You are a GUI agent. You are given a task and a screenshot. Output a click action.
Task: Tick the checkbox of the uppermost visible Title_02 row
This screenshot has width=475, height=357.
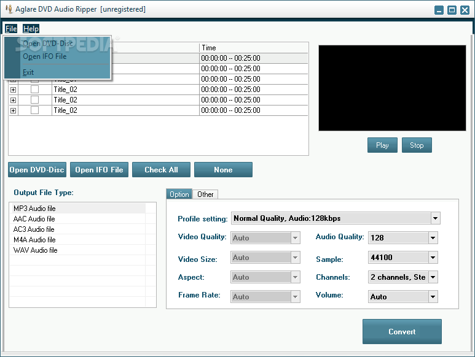point(34,90)
